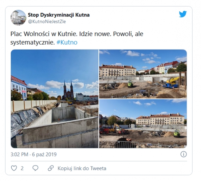The image size is (201, 181).
Task: Open the 3:02 PM timestamp
Action: point(19,154)
